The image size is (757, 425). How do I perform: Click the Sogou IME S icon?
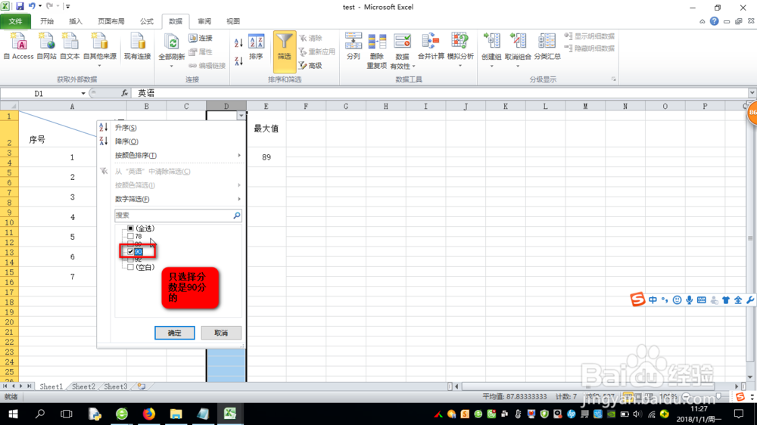coord(637,299)
